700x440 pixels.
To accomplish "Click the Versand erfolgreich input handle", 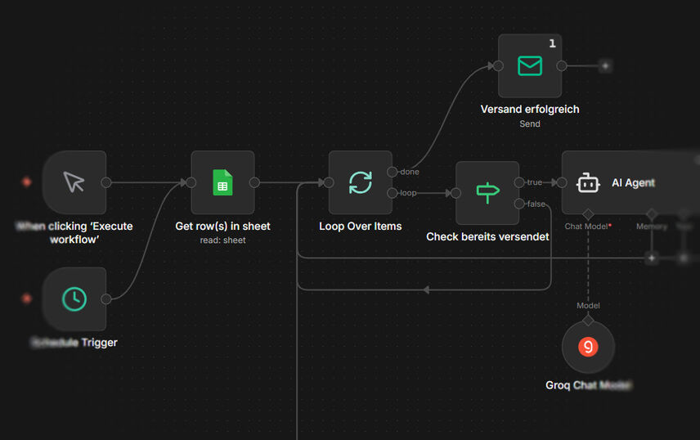I will tap(498, 66).
